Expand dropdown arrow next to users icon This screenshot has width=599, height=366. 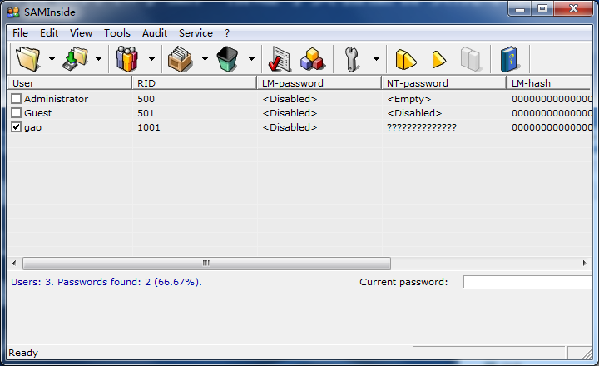point(151,58)
